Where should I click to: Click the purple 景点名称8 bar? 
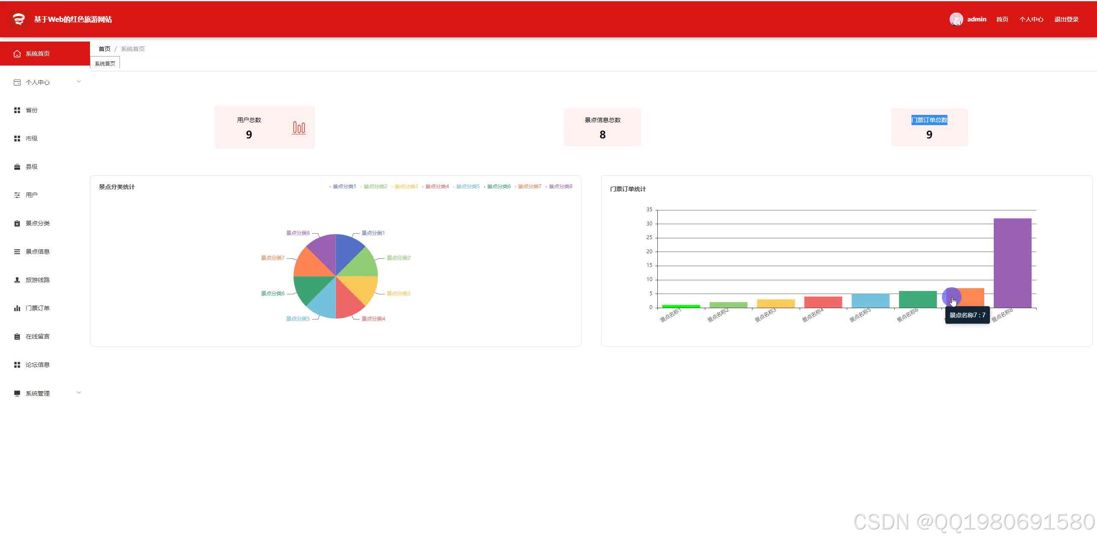(1012, 262)
